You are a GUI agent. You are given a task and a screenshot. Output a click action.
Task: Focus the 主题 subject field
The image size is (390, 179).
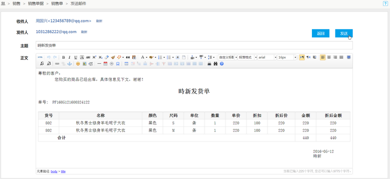194,45
